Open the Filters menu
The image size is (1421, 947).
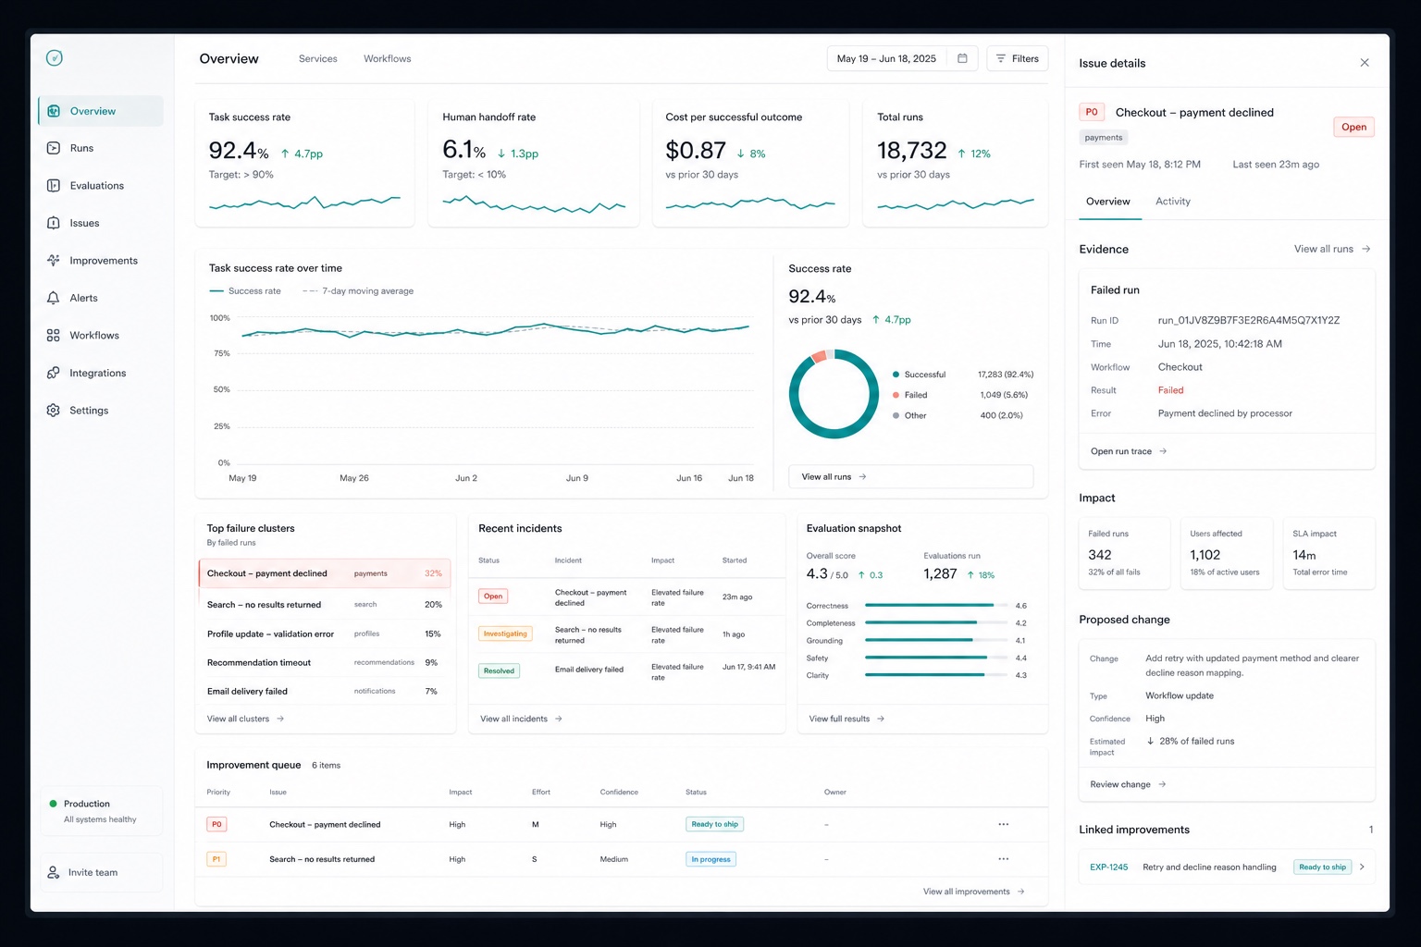(x=1018, y=58)
